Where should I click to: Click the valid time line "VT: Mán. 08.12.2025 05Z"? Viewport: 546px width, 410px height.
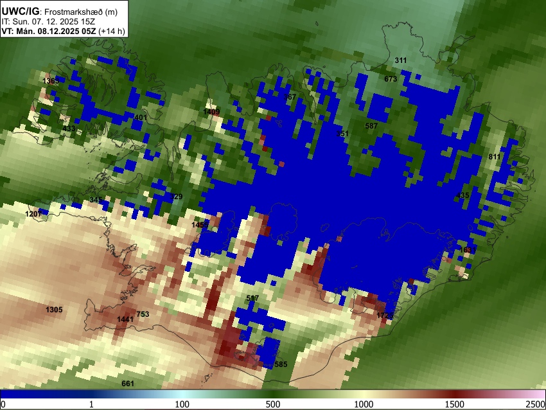(x=48, y=31)
